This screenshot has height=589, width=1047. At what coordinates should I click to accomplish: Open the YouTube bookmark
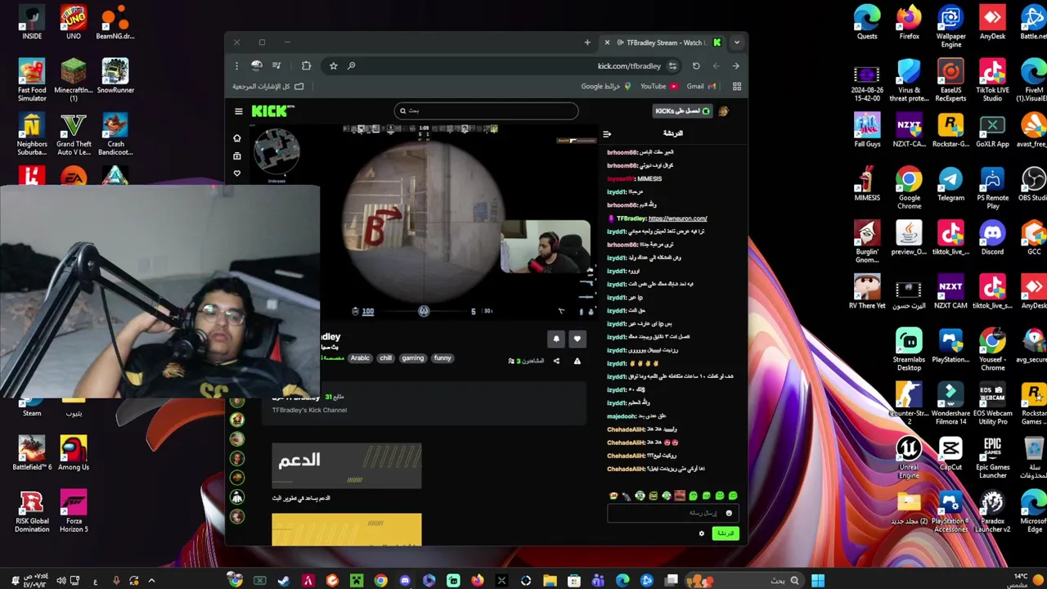659,86
